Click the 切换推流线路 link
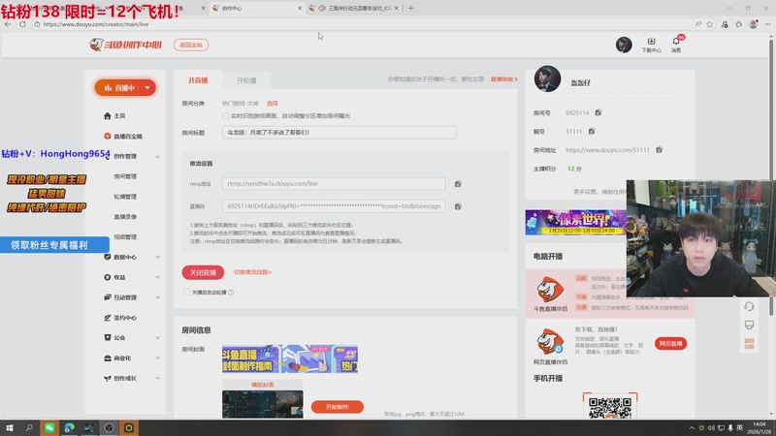 pos(253,272)
